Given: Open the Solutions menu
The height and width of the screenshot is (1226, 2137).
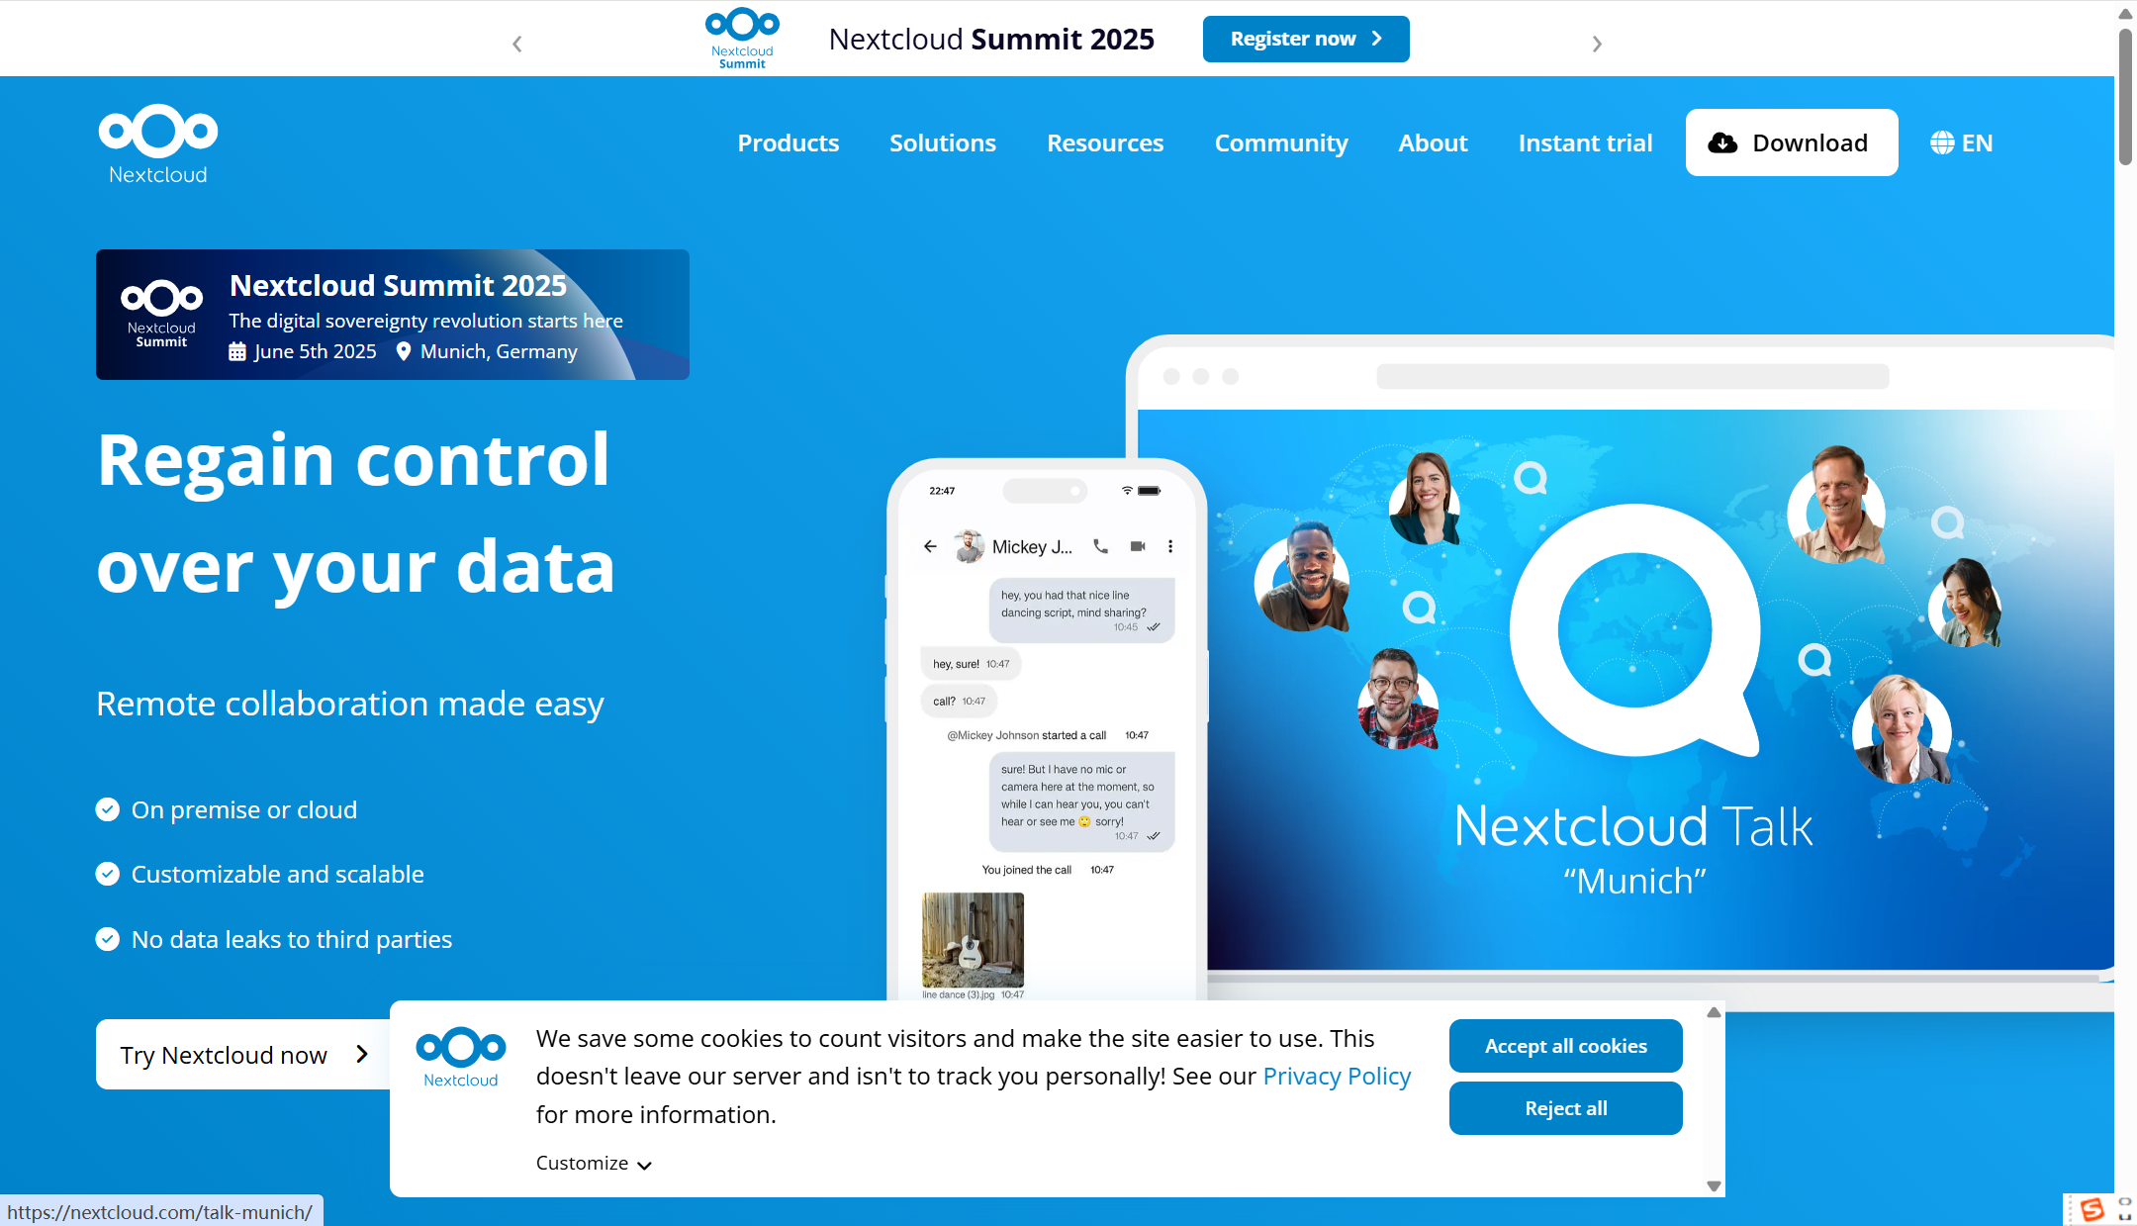Looking at the screenshot, I should [942, 142].
